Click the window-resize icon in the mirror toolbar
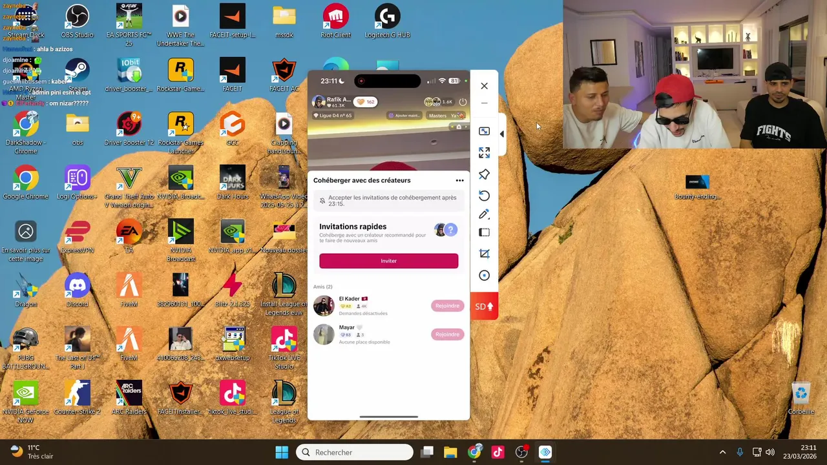 click(484, 131)
